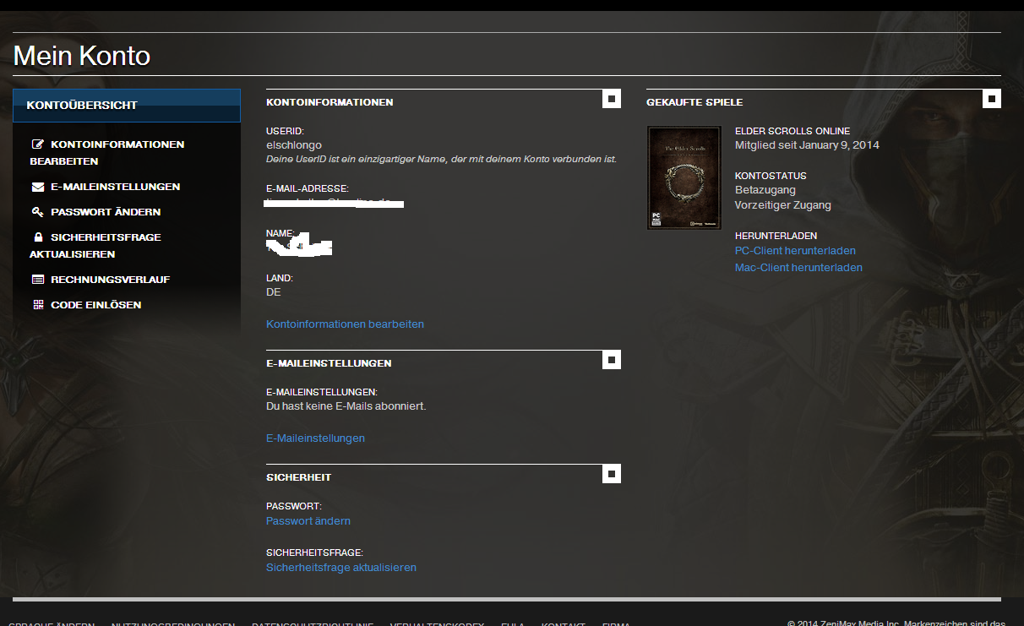Screen dimensions: 1024x626
Task: Click the KONTOSTATUS label
Action: tap(771, 177)
